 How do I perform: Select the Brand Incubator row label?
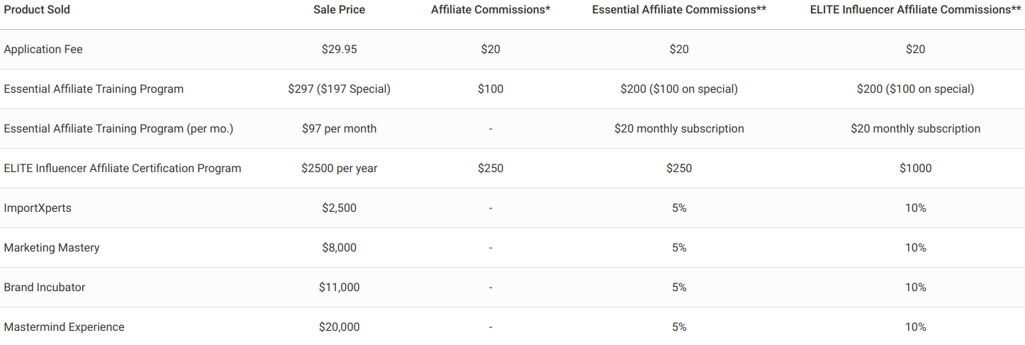[x=45, y=288]
